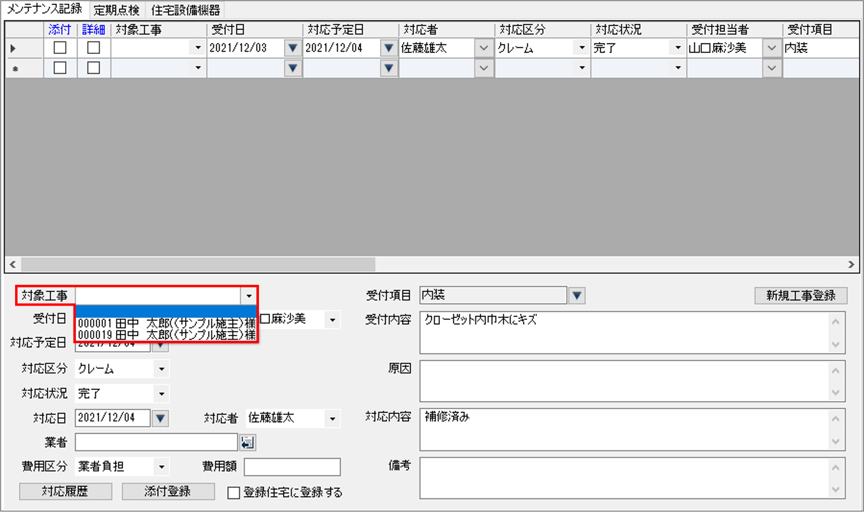Select the first row indicator arrow
The height and width of the screenshot is (512, 864).
pos(14,48)
